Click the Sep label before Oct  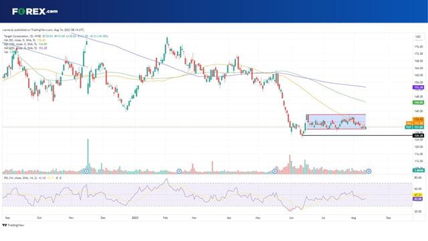[7, 218]
